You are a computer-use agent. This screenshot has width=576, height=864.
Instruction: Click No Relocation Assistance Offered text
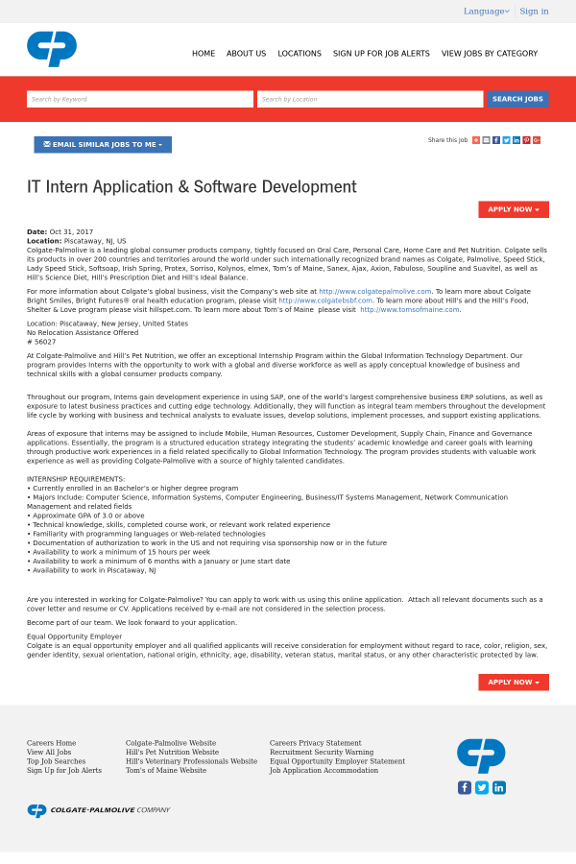tap(83, 333)
